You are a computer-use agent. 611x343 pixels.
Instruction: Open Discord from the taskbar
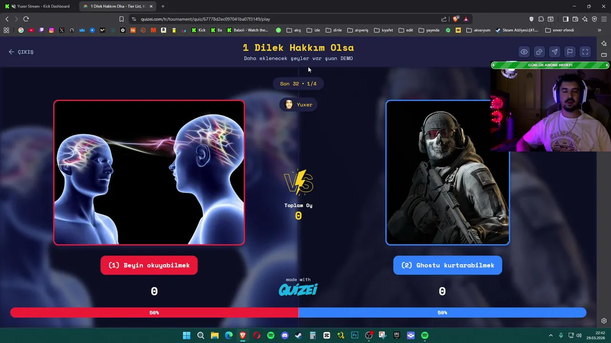[284, 335]
